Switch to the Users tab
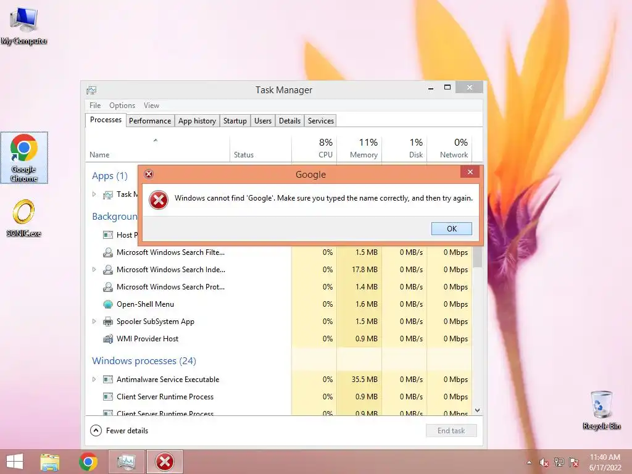Screen dimensions: 632x474 coord(263,121)
